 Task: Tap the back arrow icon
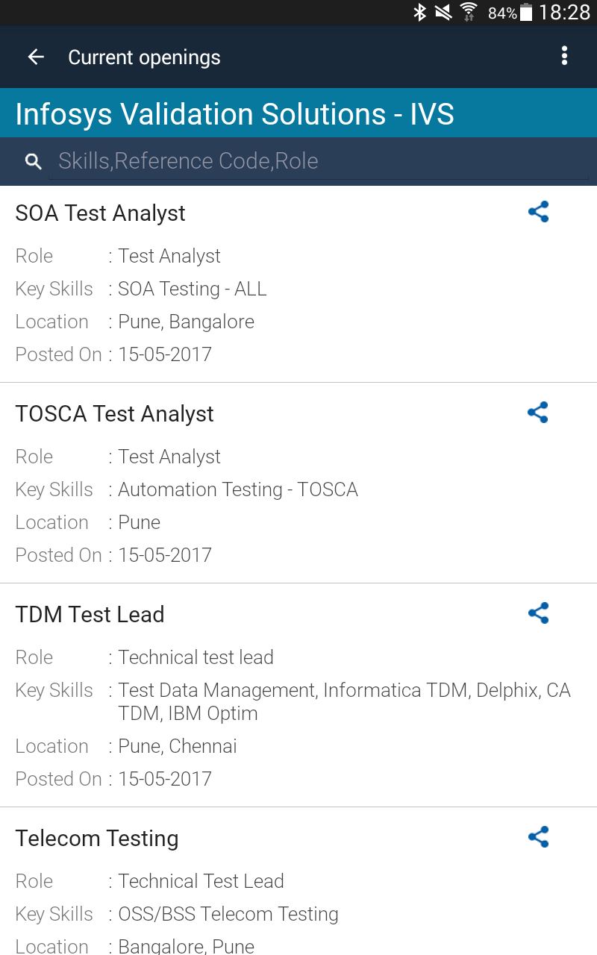tap(36, 57)
